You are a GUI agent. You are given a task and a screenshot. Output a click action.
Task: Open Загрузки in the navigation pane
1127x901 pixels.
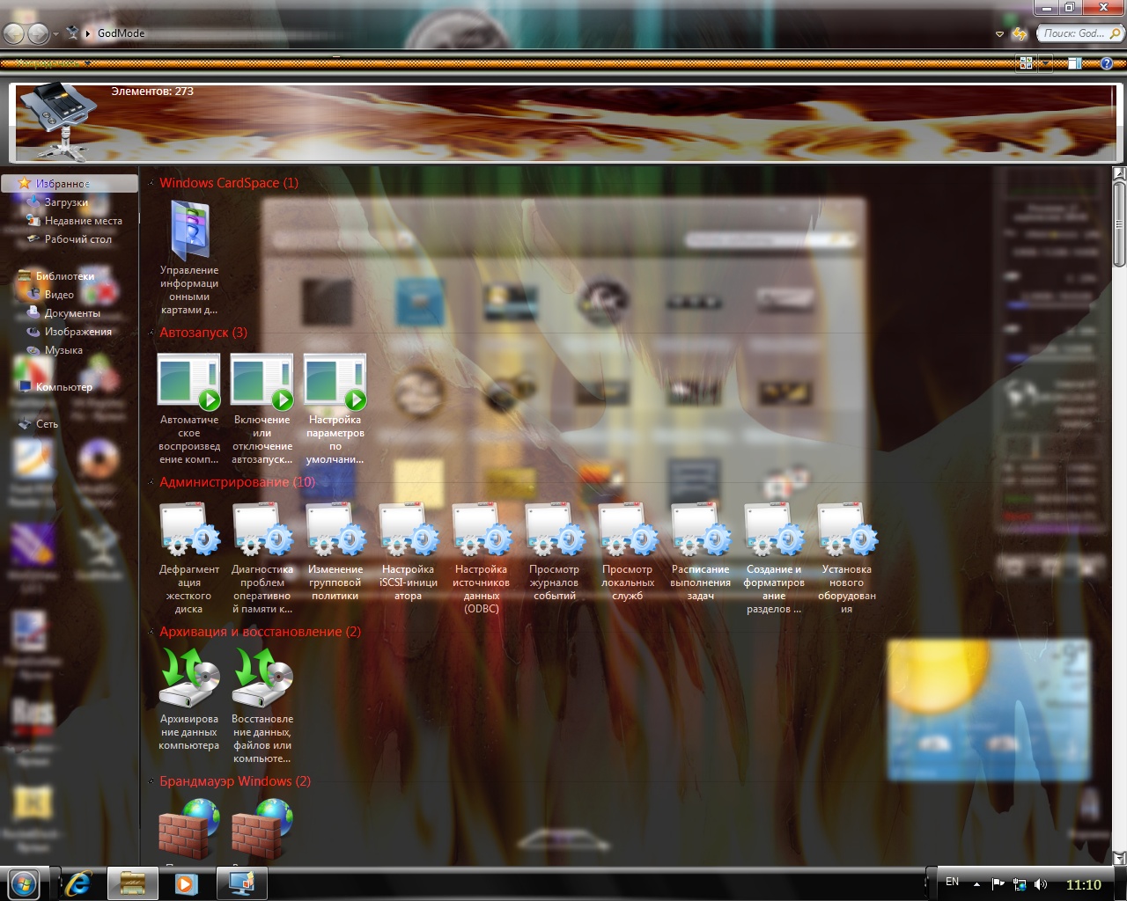67,202
